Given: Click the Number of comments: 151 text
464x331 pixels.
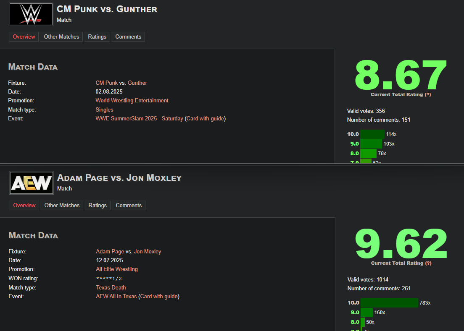Looking at the screenshot, I should [379, 120].
